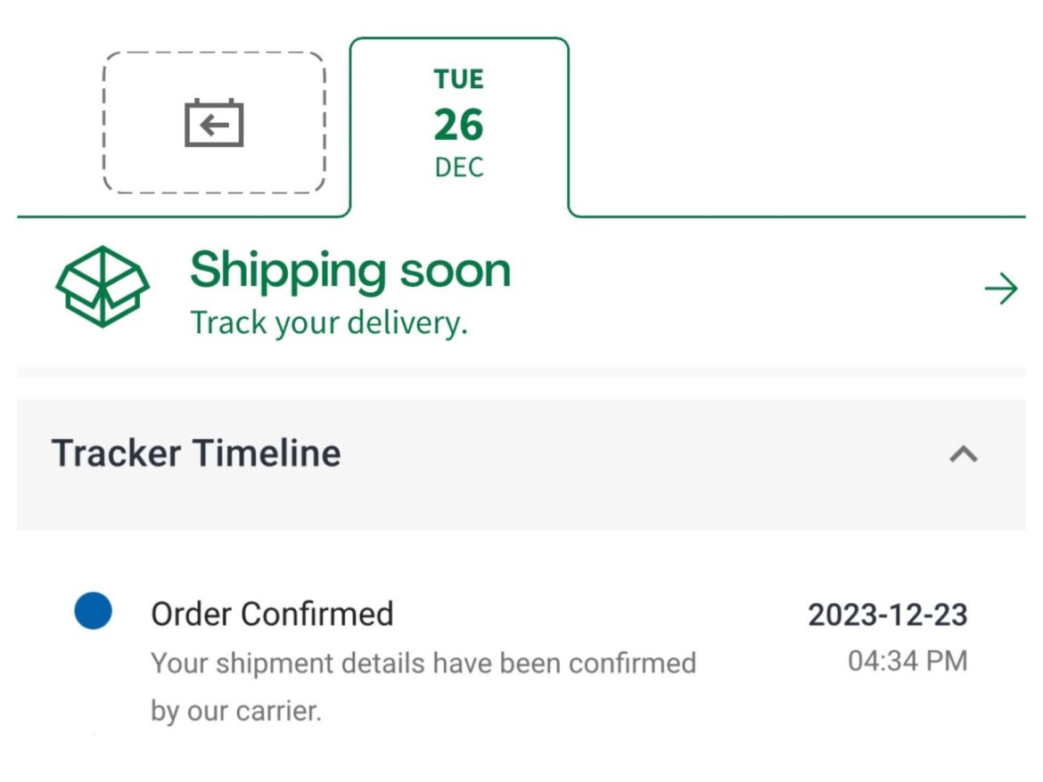Click the upward chevron next to Tracker Timeline
Screen dimensions: 1043x782
[961, 454]
